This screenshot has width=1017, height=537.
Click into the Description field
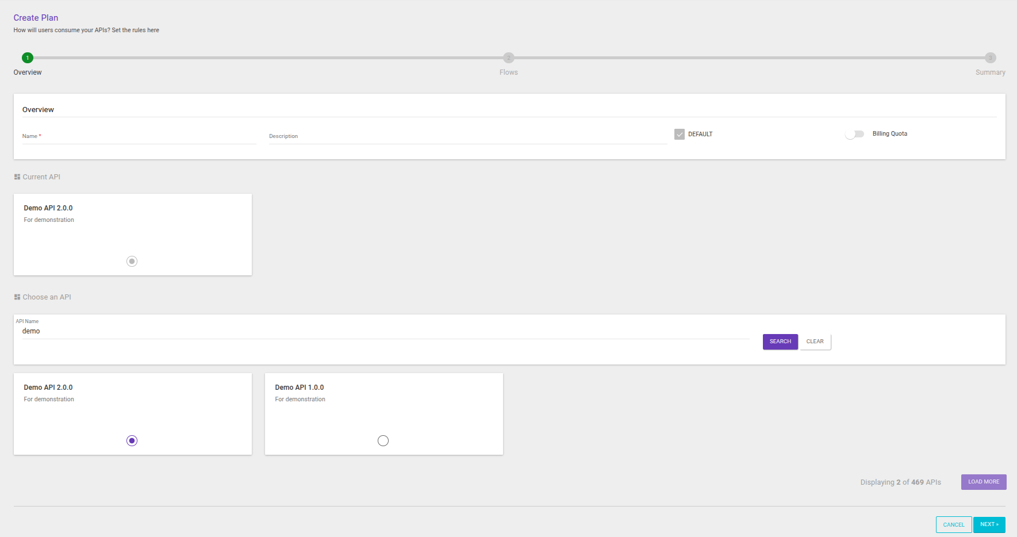click(x=467, y=137)
